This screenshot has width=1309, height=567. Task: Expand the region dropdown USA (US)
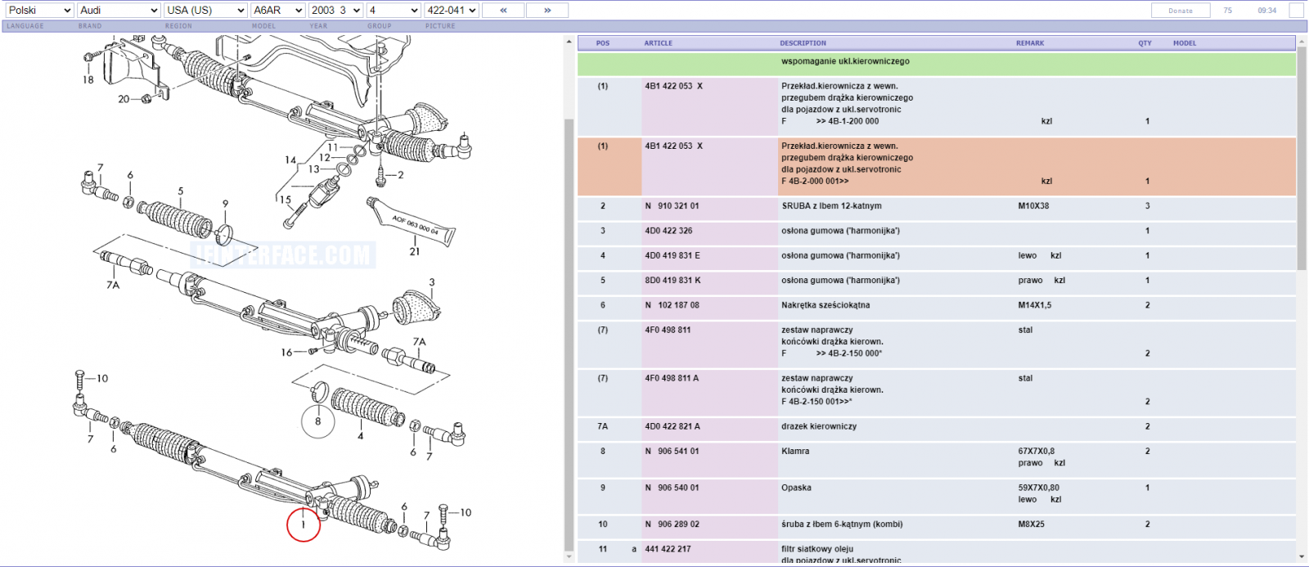(x=205, y=11)
